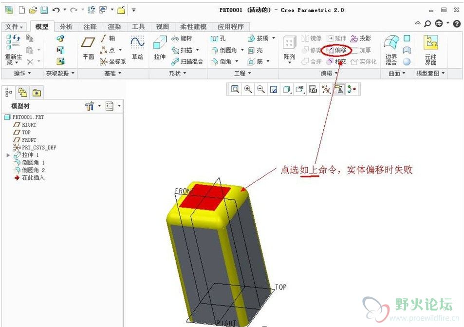Switch to the 分析 (Analysis) tab
Screen dimensions: 464x327
(66, 27)
